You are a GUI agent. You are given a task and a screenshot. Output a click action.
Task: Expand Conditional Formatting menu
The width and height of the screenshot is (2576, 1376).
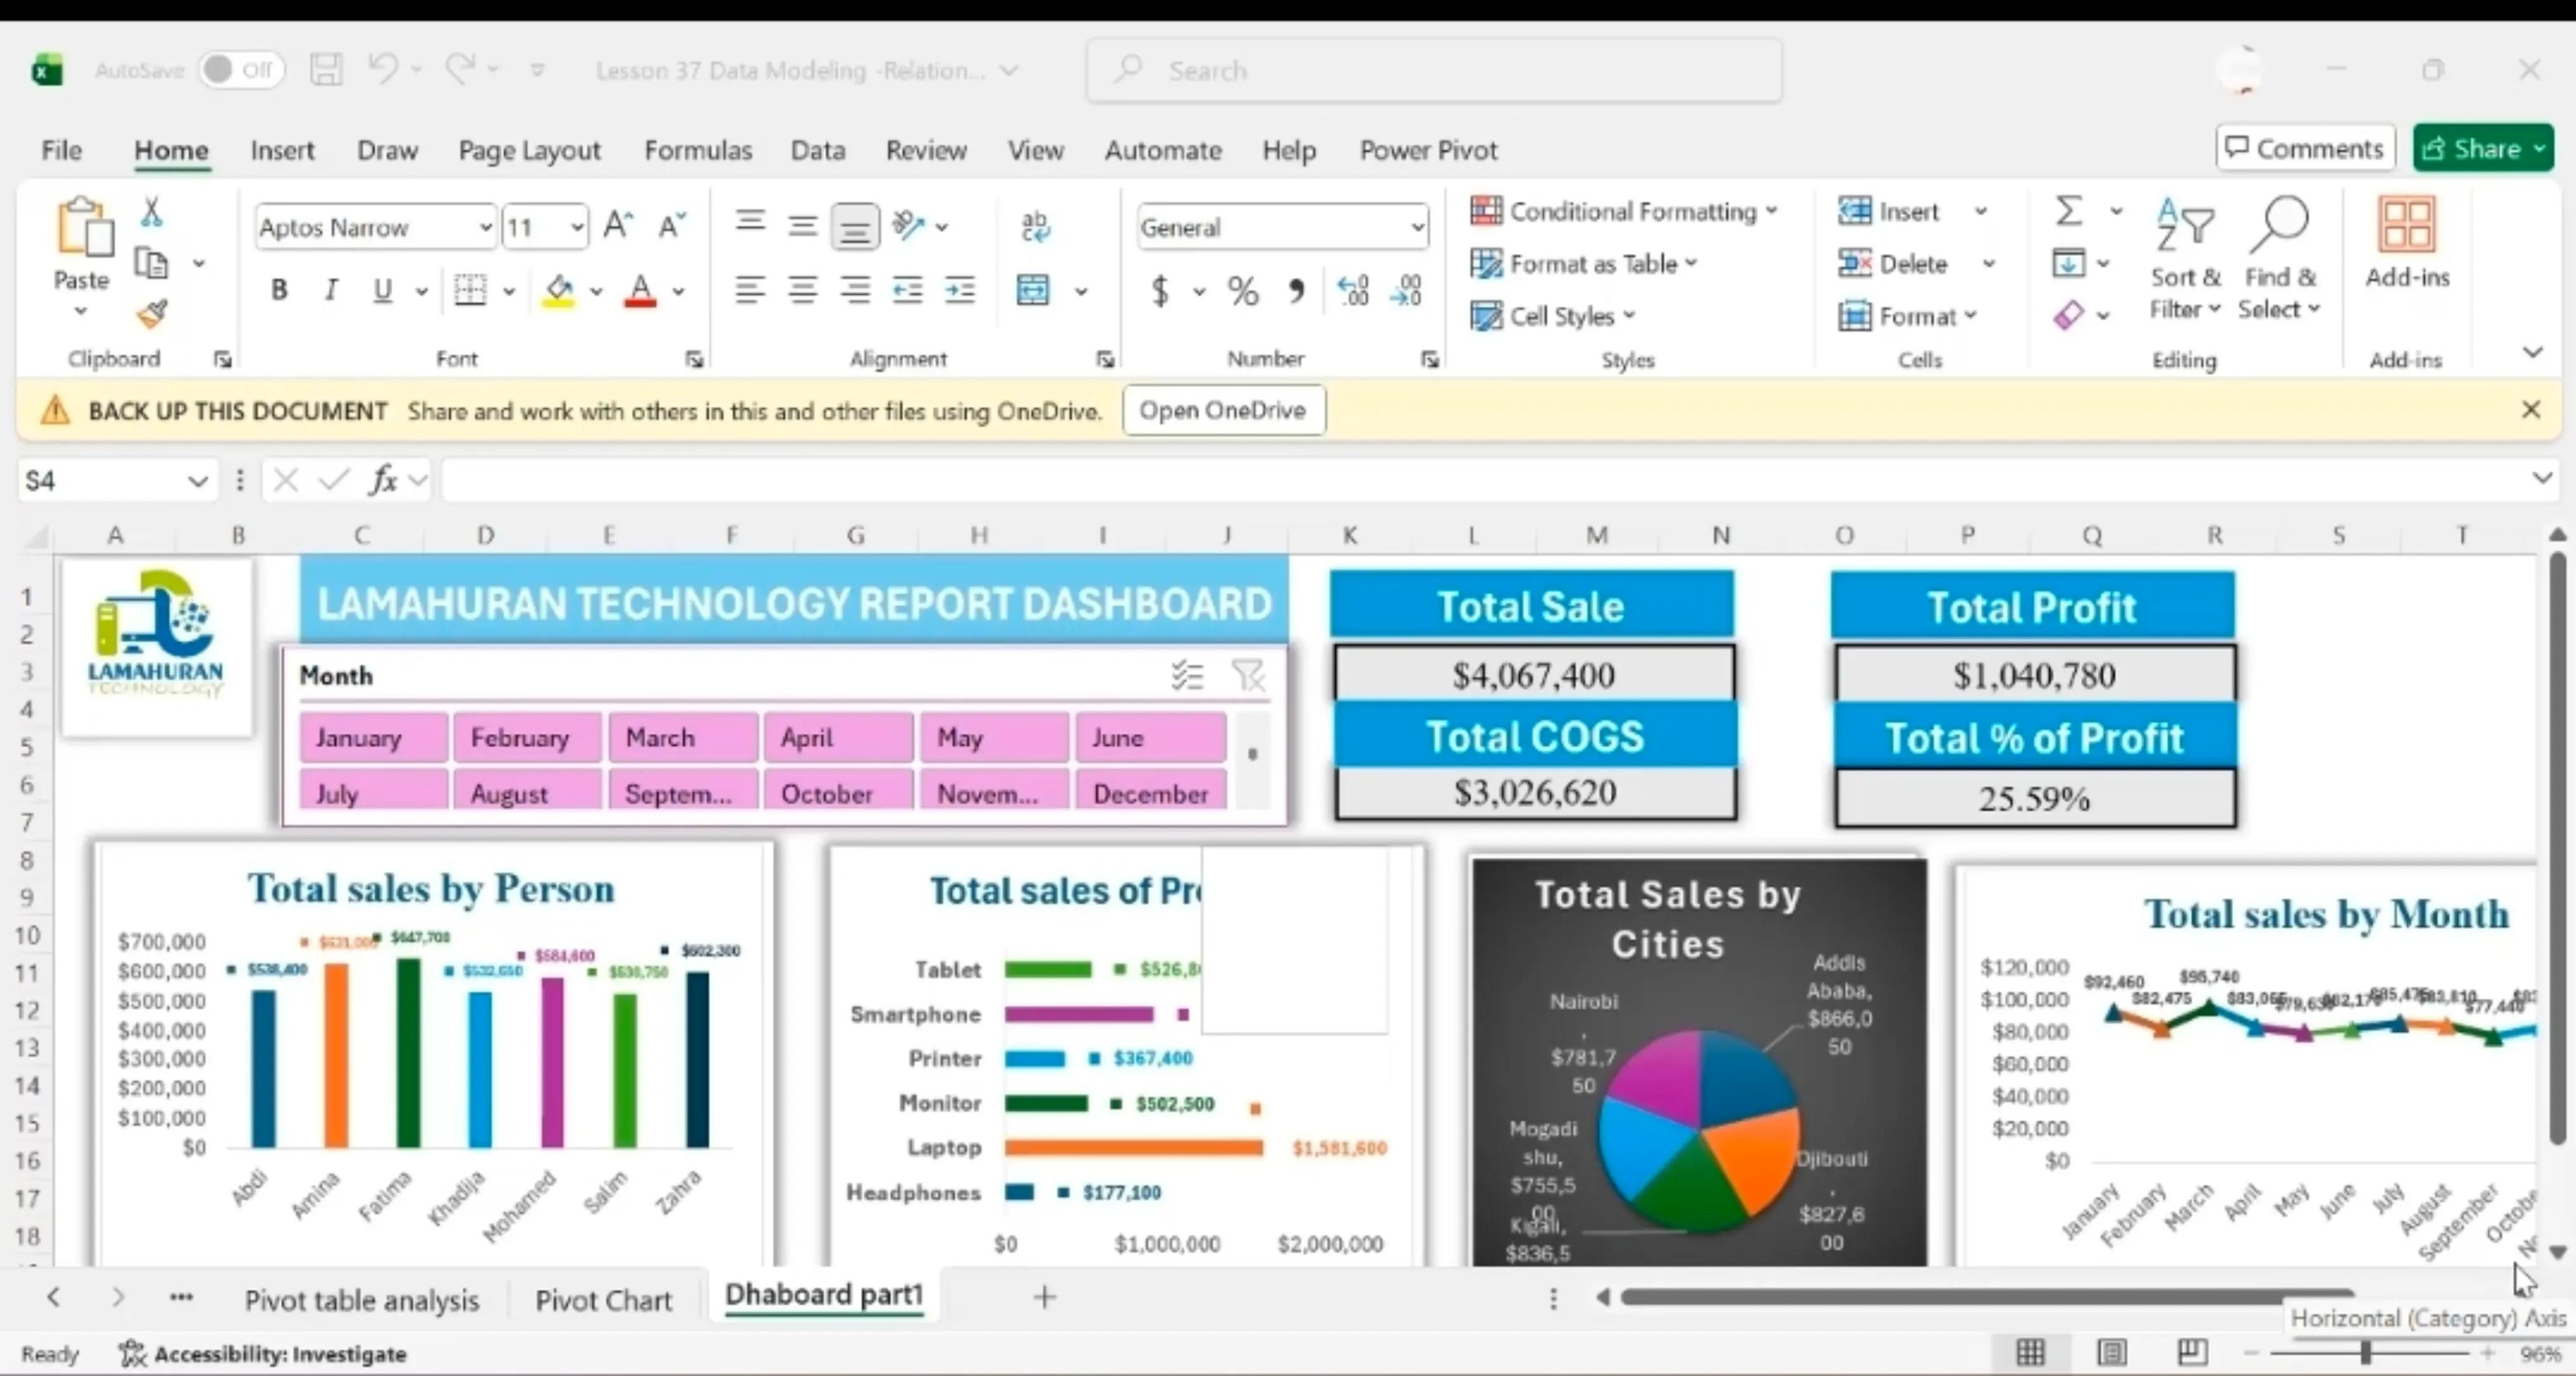[1625, 211]
